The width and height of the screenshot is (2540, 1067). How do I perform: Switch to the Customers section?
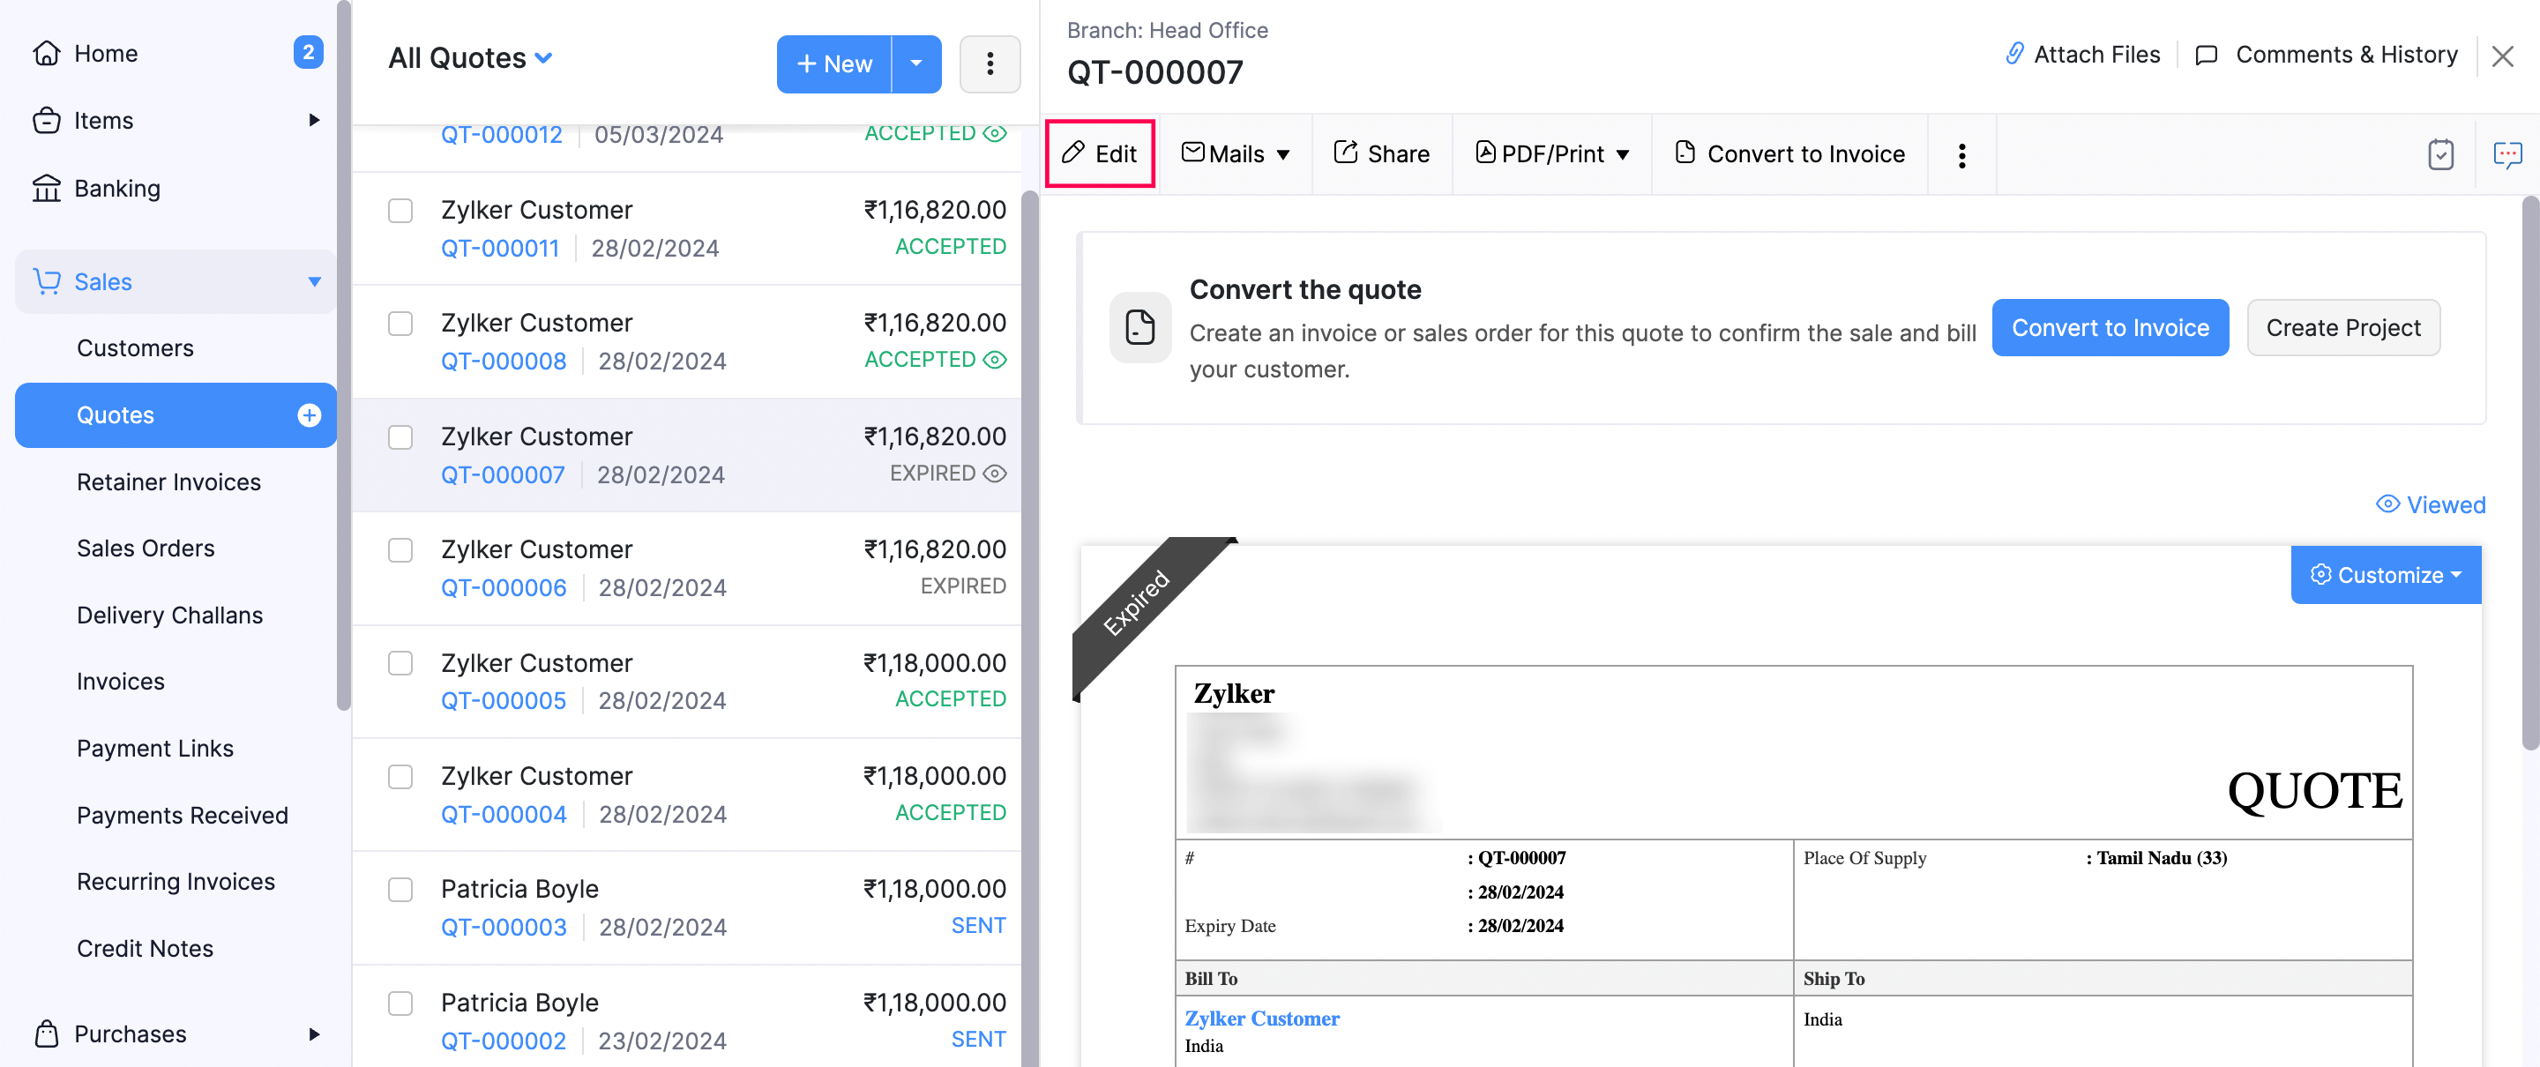pyautogui.click(x=135, y=347)
